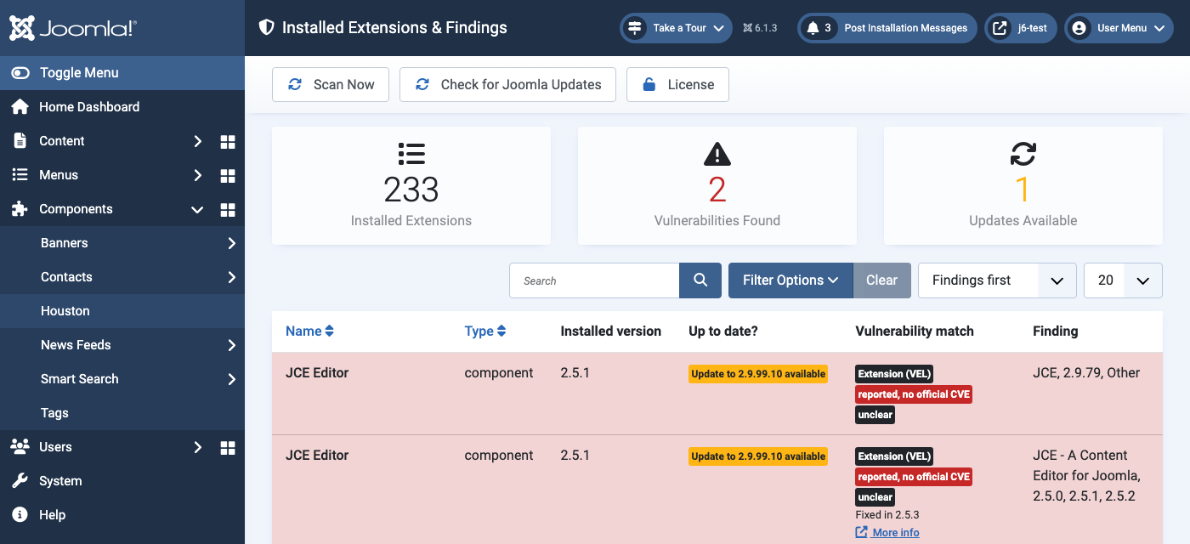This screenshot has width=1190, height=544.
Task: Expand the Content menu chevron
Action: click(x=197, y=141)
